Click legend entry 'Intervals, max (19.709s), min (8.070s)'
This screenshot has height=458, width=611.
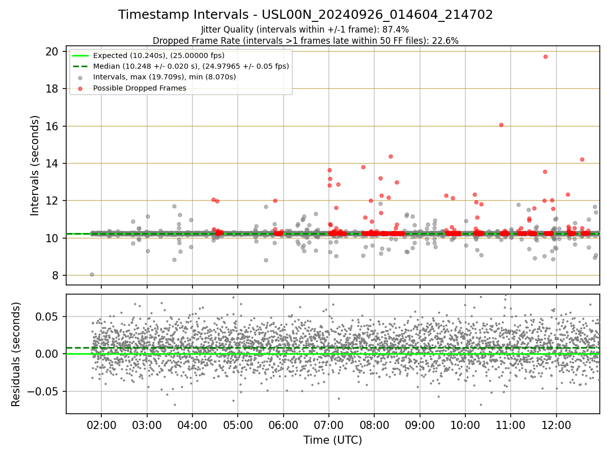click(164, 77)
